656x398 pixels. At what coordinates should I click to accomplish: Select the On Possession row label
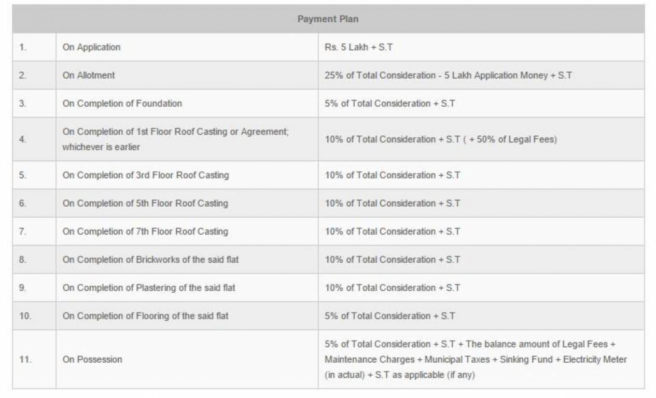[x=92, y=359]
